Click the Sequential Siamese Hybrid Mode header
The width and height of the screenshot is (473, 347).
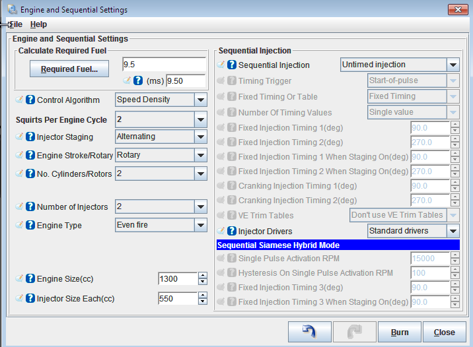pos(338,245)
